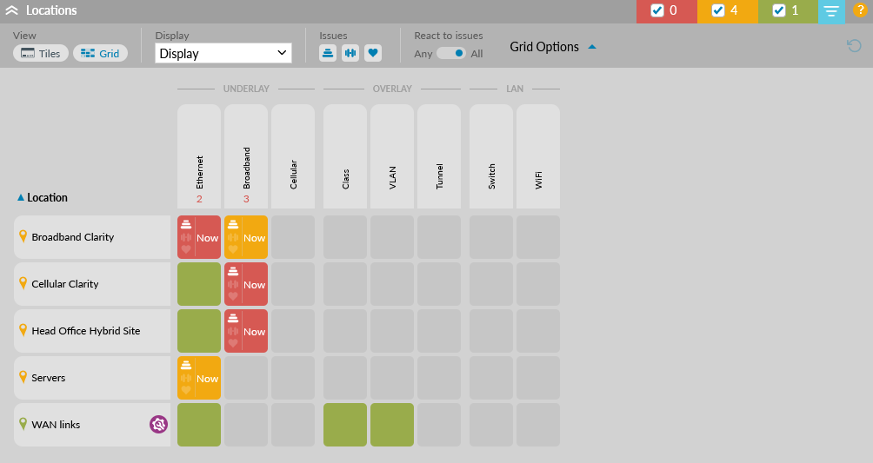The height and width of the screenshot is (463, 873).
Task: Open Servers location row
Action: click(92, 378)
